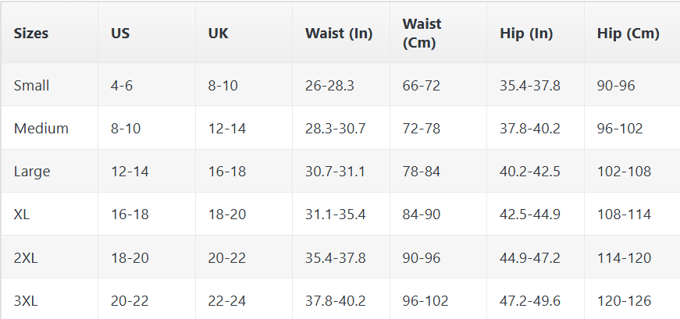Click the 2XL hip 44.9-47.2 inches cell
Viewport: 680px width, 319px height.
click(x=530, y=257)
